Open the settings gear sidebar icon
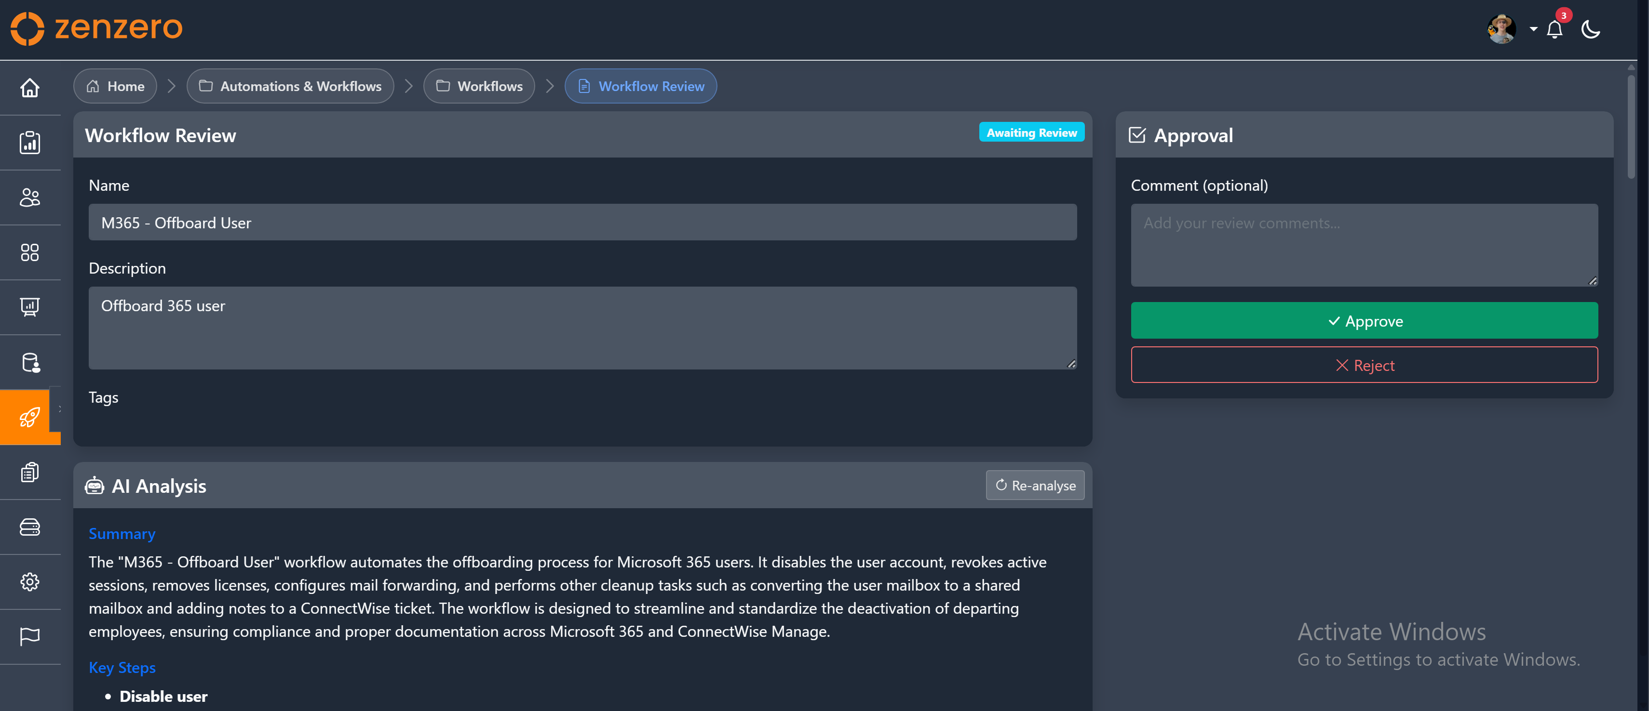The height and width of the screenshot is (711, 1649). [30, 581]
